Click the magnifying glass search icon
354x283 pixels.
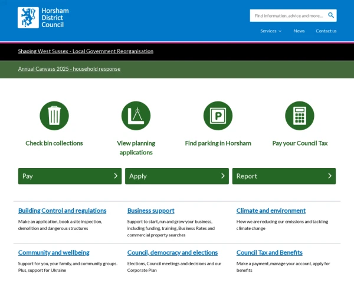tap(331, 15)
